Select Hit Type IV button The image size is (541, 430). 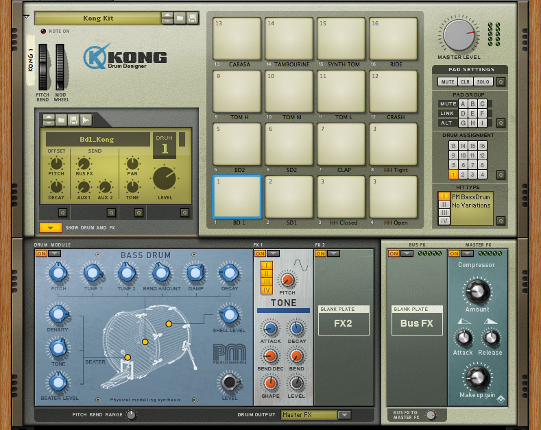pos(444,221)
